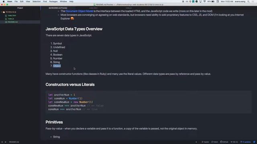Click the README.md file icon in tree
This screenshot has height=144, width=257.
6,22
